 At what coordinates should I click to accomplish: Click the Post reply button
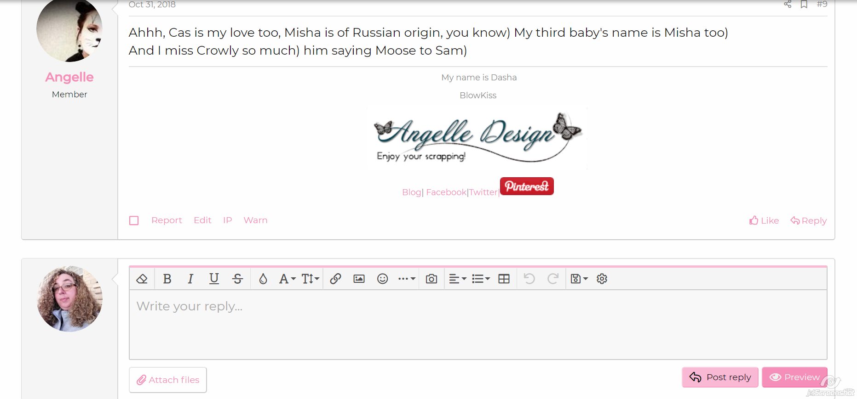720,377
